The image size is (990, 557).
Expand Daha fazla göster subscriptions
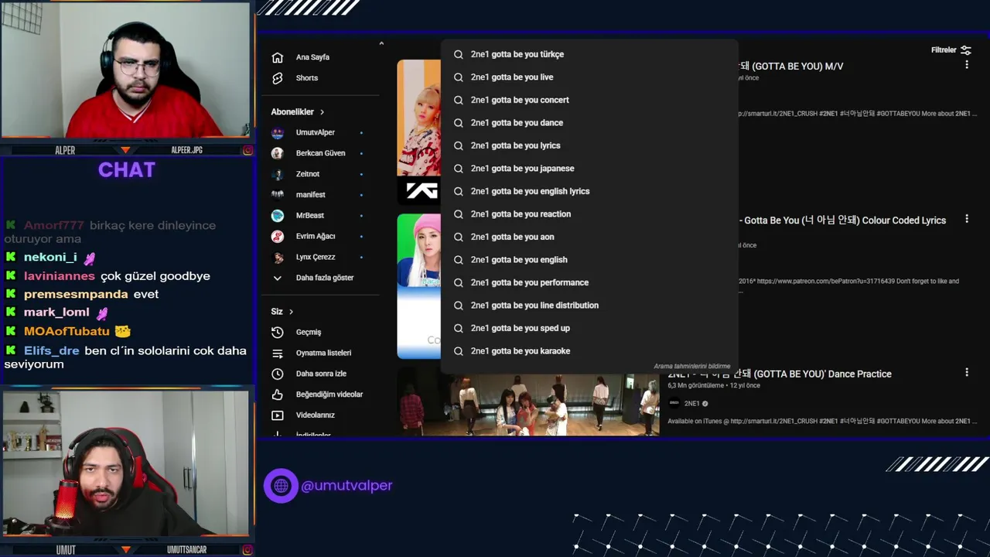[x=313, y=278]
